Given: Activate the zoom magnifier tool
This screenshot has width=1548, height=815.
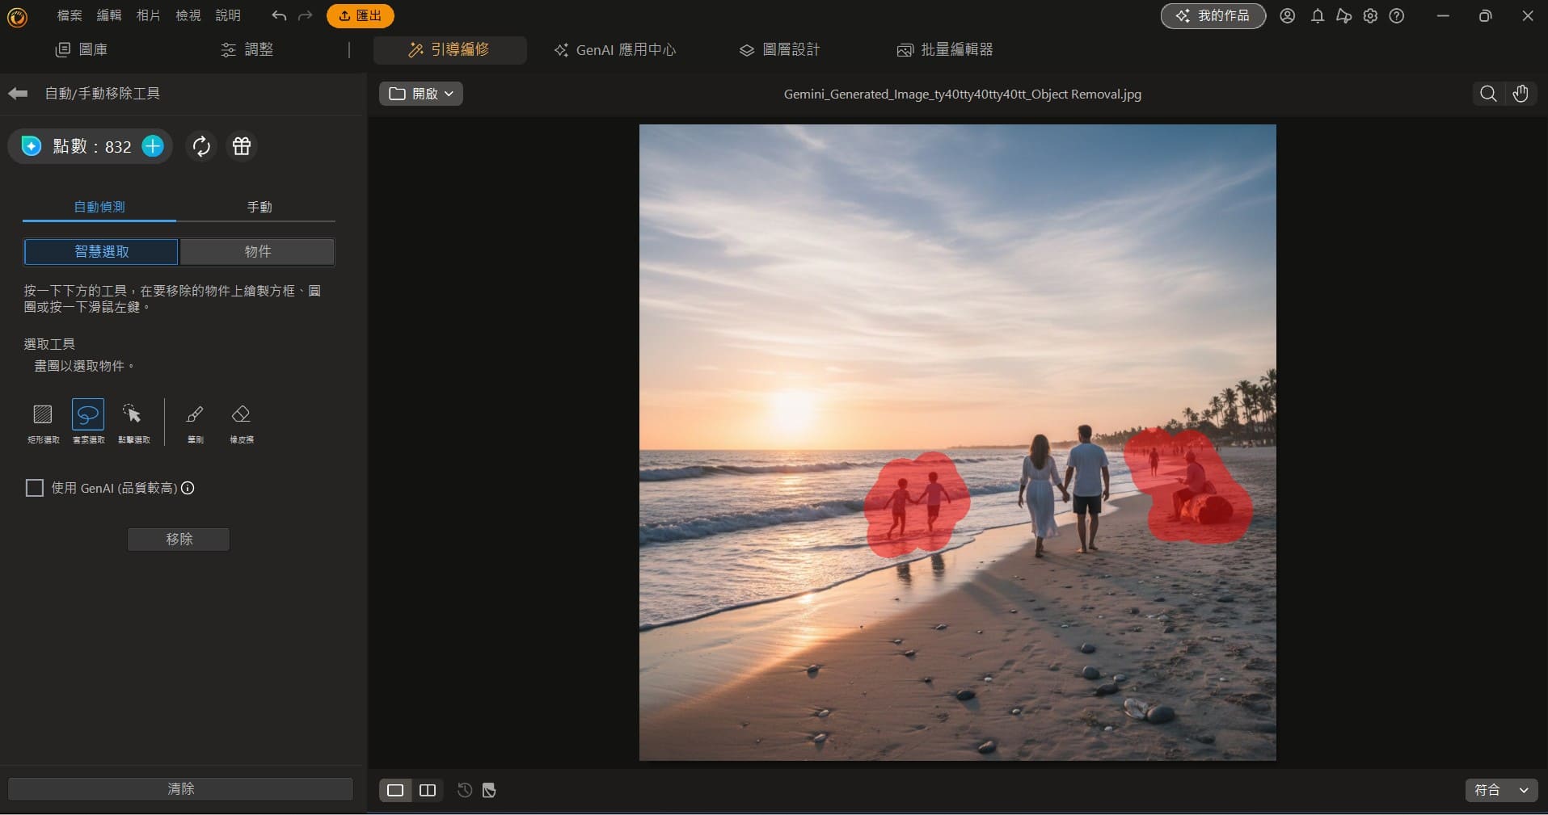Looking at the screenshot, I should coord(1488,94).
